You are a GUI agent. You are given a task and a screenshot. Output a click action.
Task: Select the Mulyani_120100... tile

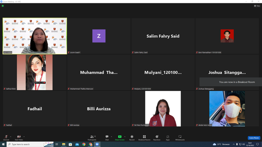pyautogui.click(x=163, y=72)
